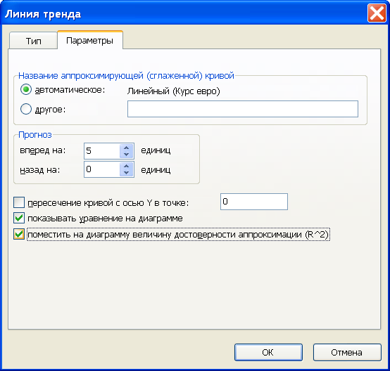This screenshot has width=390, height=371.
Task: Uncheck the R^2 approximation reliability checkbox
Action: point(19,234)
